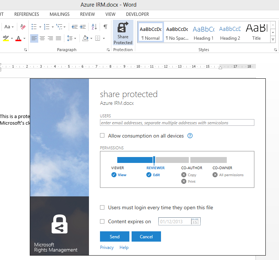Viewport: 279px width, 260px height.
Task: Set permission slider to Co-Author segment
Action: pyautogui.click(x=172, y=160)
